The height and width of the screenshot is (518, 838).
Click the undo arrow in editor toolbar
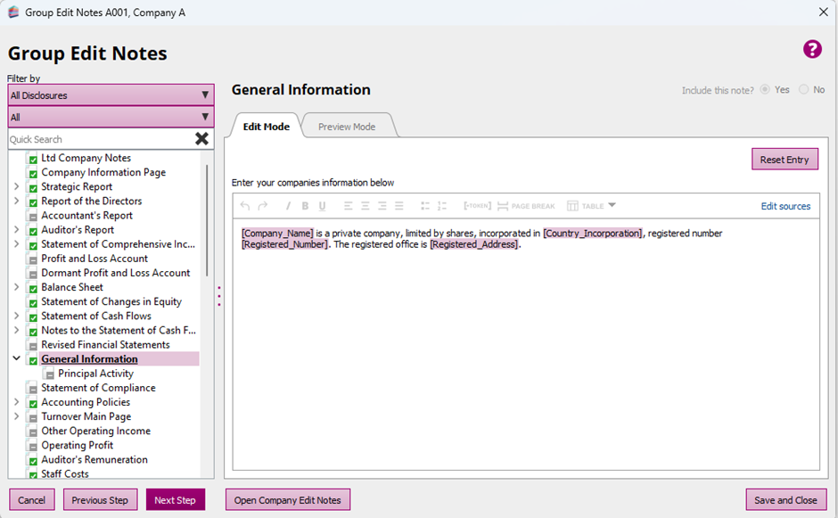pos(245,206)
